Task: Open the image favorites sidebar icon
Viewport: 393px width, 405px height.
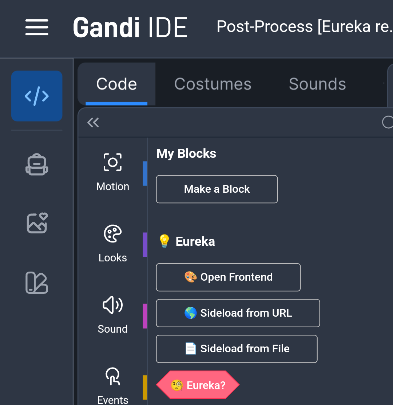Action: coord(37,223)
